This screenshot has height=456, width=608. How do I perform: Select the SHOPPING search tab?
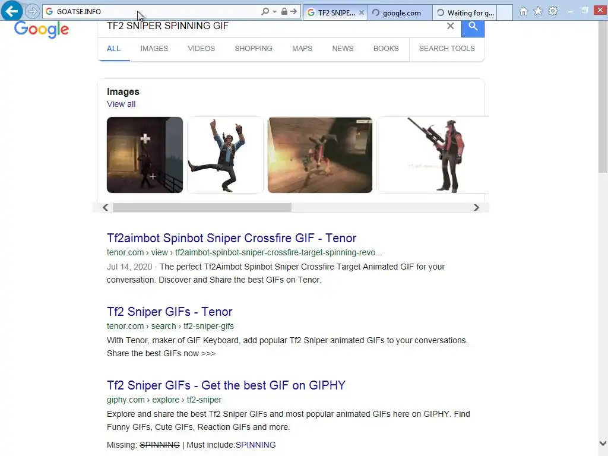(x=254, y=49)
